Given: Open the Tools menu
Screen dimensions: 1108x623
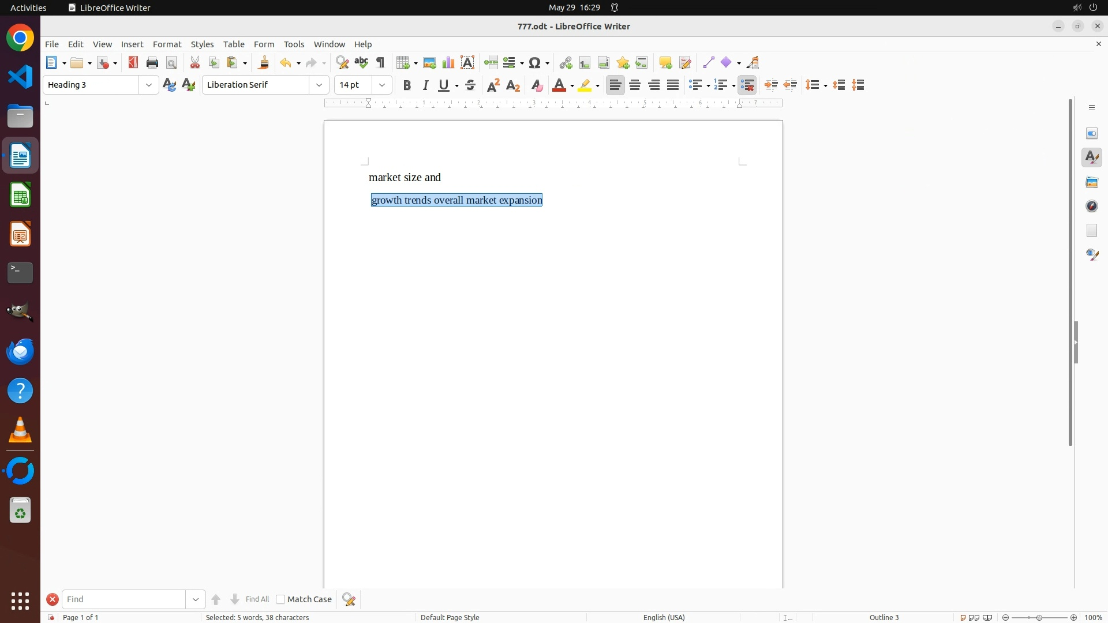Looking at the screenshot, I should pos(294,44).
